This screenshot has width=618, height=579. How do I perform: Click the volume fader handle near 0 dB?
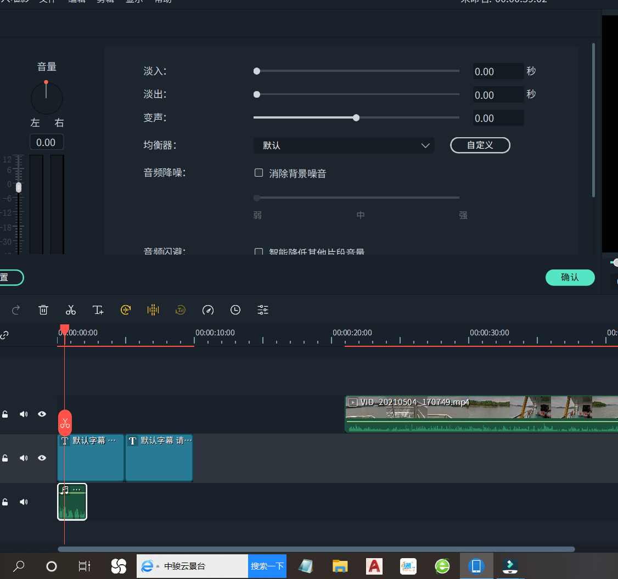coord(19,188)
